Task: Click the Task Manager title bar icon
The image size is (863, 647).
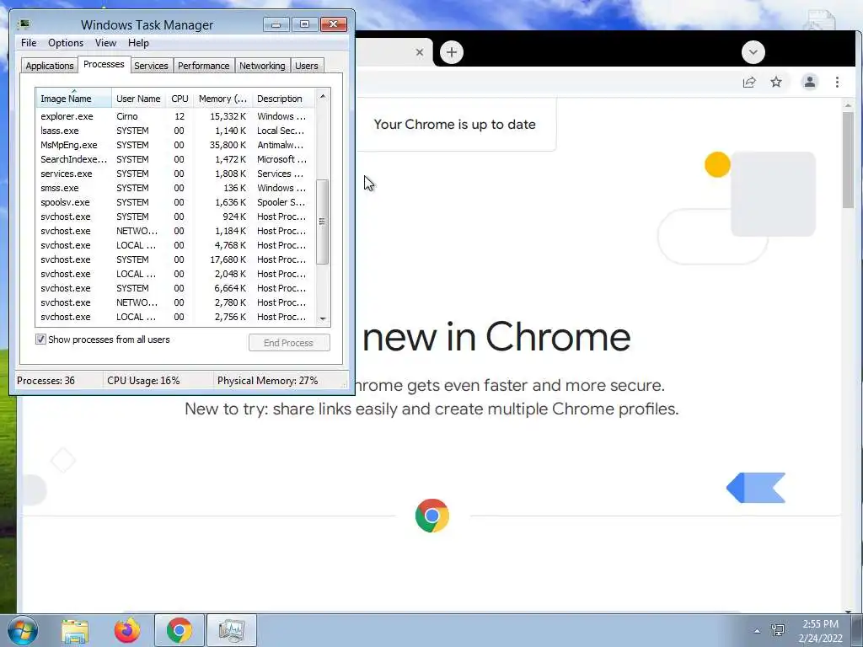Action: pos(24,24)
